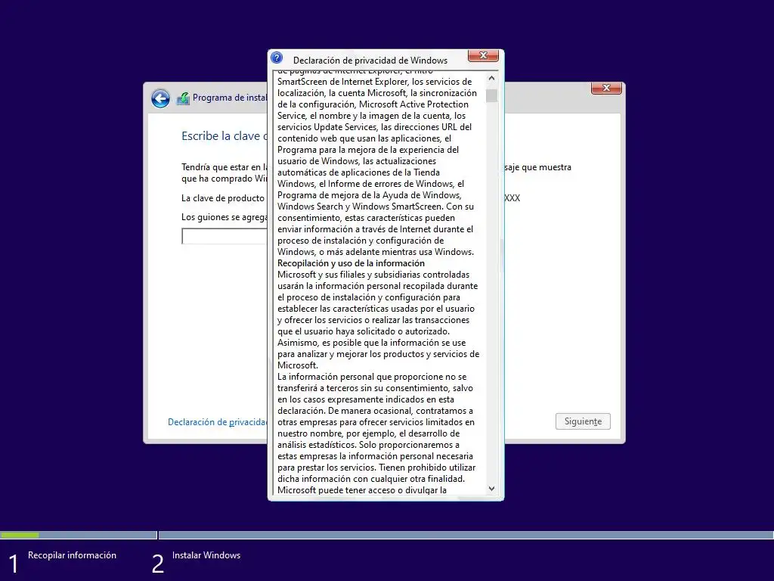Close the Programa de instalación window
Viewport: 774px width, 581px height.
point(606,88)
